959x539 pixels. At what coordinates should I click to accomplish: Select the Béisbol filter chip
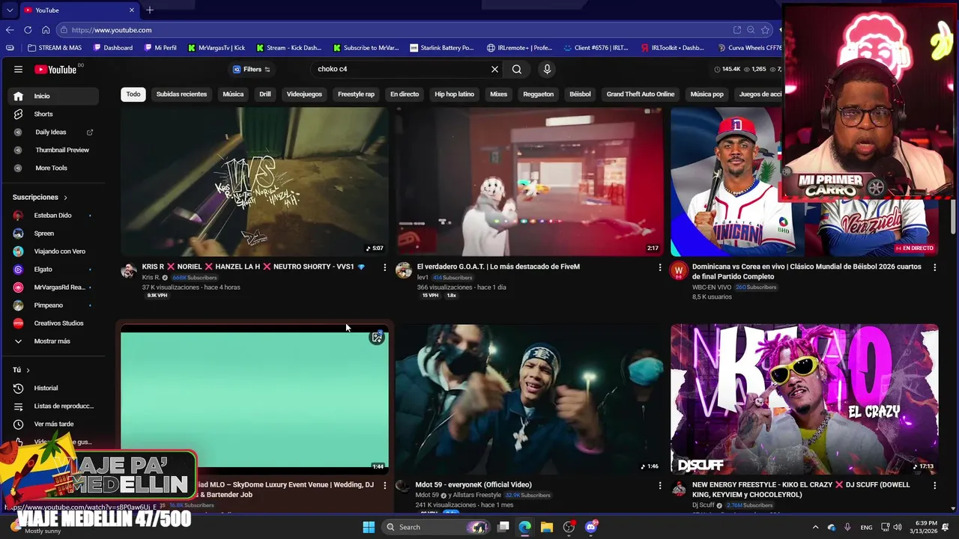pos(580,94)
